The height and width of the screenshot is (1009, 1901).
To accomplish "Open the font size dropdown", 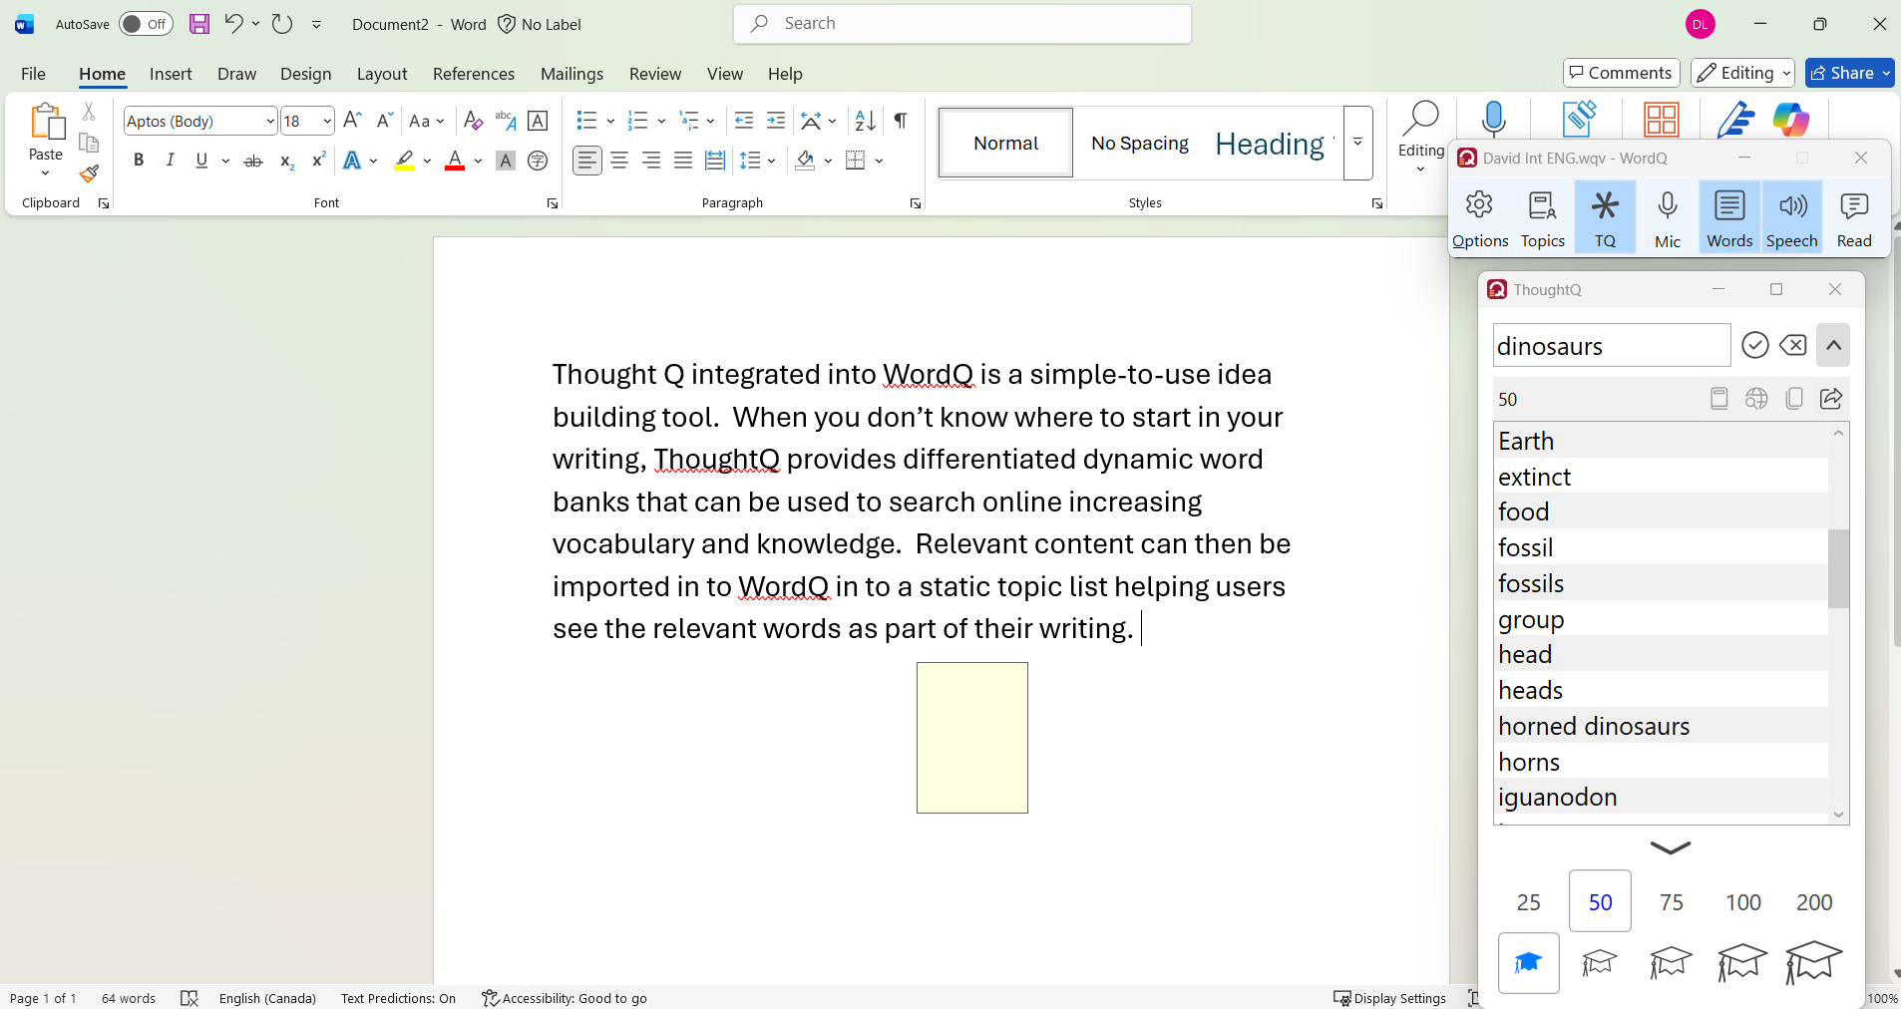I will 326,121.
